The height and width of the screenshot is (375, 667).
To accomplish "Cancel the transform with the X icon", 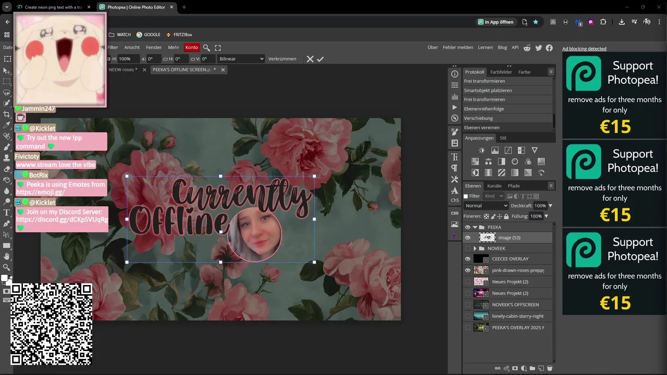I will 310,59.
